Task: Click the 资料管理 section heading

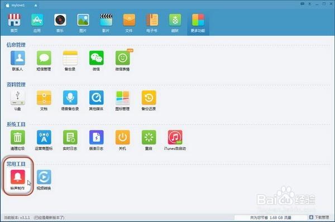Action: click(x=16, y=85)
